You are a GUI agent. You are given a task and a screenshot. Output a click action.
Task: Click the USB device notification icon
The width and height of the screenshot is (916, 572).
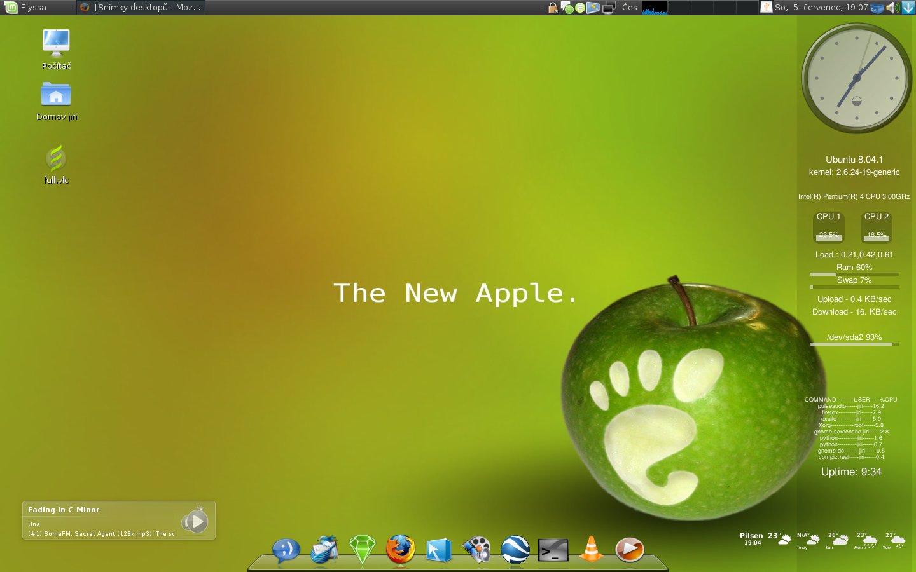[x=766, y=8]
